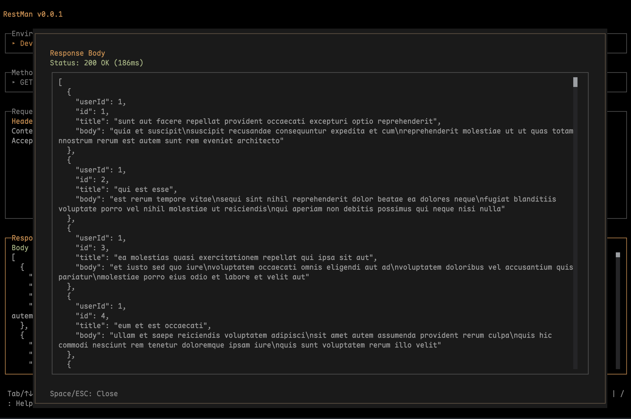Select the GET method entry
This screenshot has width=631, height=419.
point(26,82)
